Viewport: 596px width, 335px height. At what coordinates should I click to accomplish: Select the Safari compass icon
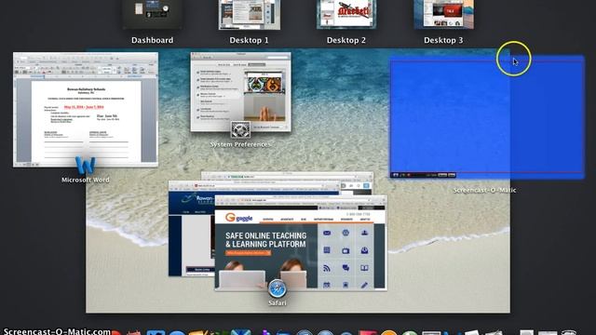pyautogui.click(x=278, y=289)
